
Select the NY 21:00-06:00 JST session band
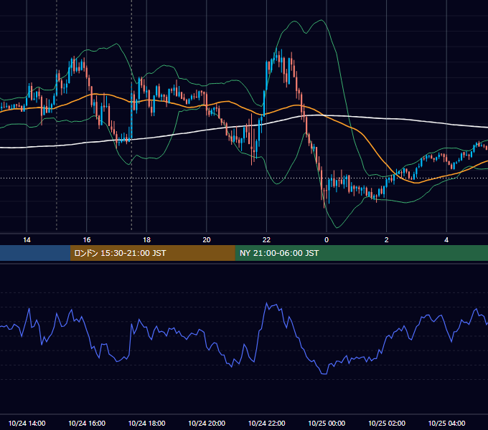[361, 253]
